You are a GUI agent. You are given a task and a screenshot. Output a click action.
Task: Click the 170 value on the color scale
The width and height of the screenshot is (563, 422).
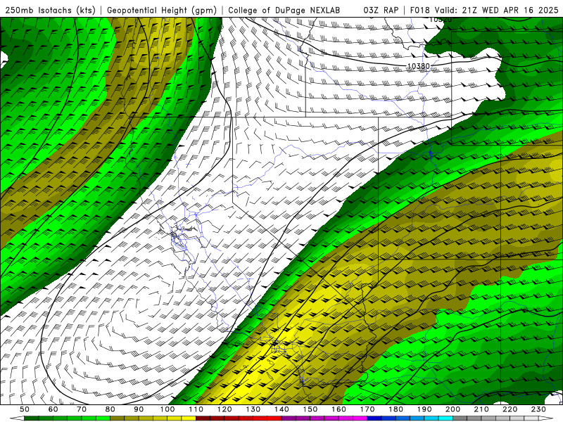pos(367,409)
